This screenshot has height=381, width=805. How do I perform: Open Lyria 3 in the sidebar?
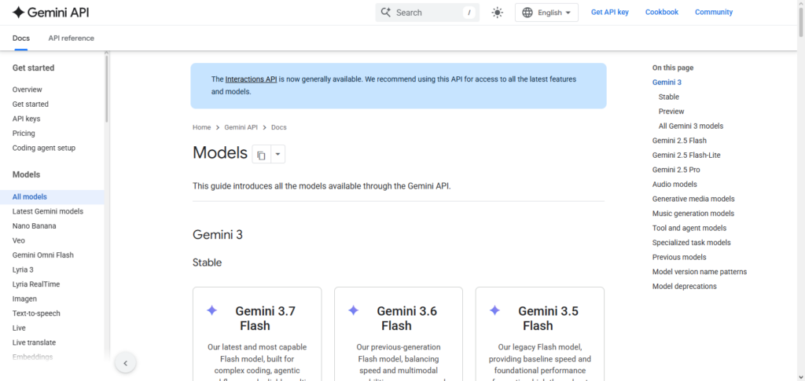point(23,269)
